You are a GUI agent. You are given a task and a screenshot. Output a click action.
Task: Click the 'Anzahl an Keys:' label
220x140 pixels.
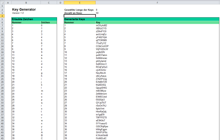73,13
